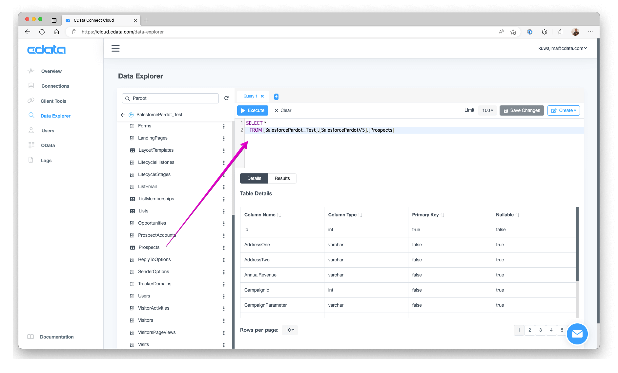
Task: Switch to the Results tab
Action: click(282, 179)
